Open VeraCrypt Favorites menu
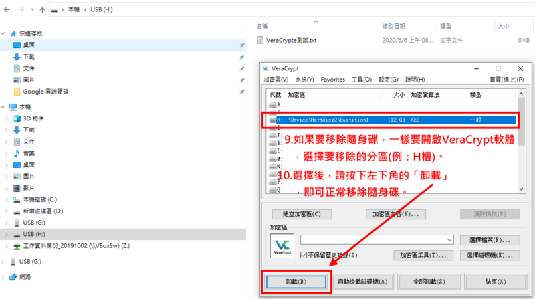 332,79
